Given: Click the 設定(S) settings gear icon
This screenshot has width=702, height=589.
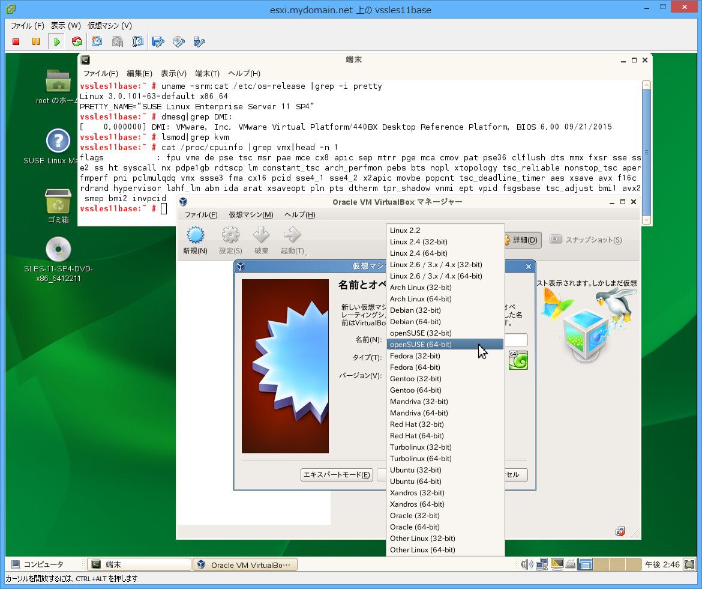Looking at the screenshot, I should (x=230, y=240).
